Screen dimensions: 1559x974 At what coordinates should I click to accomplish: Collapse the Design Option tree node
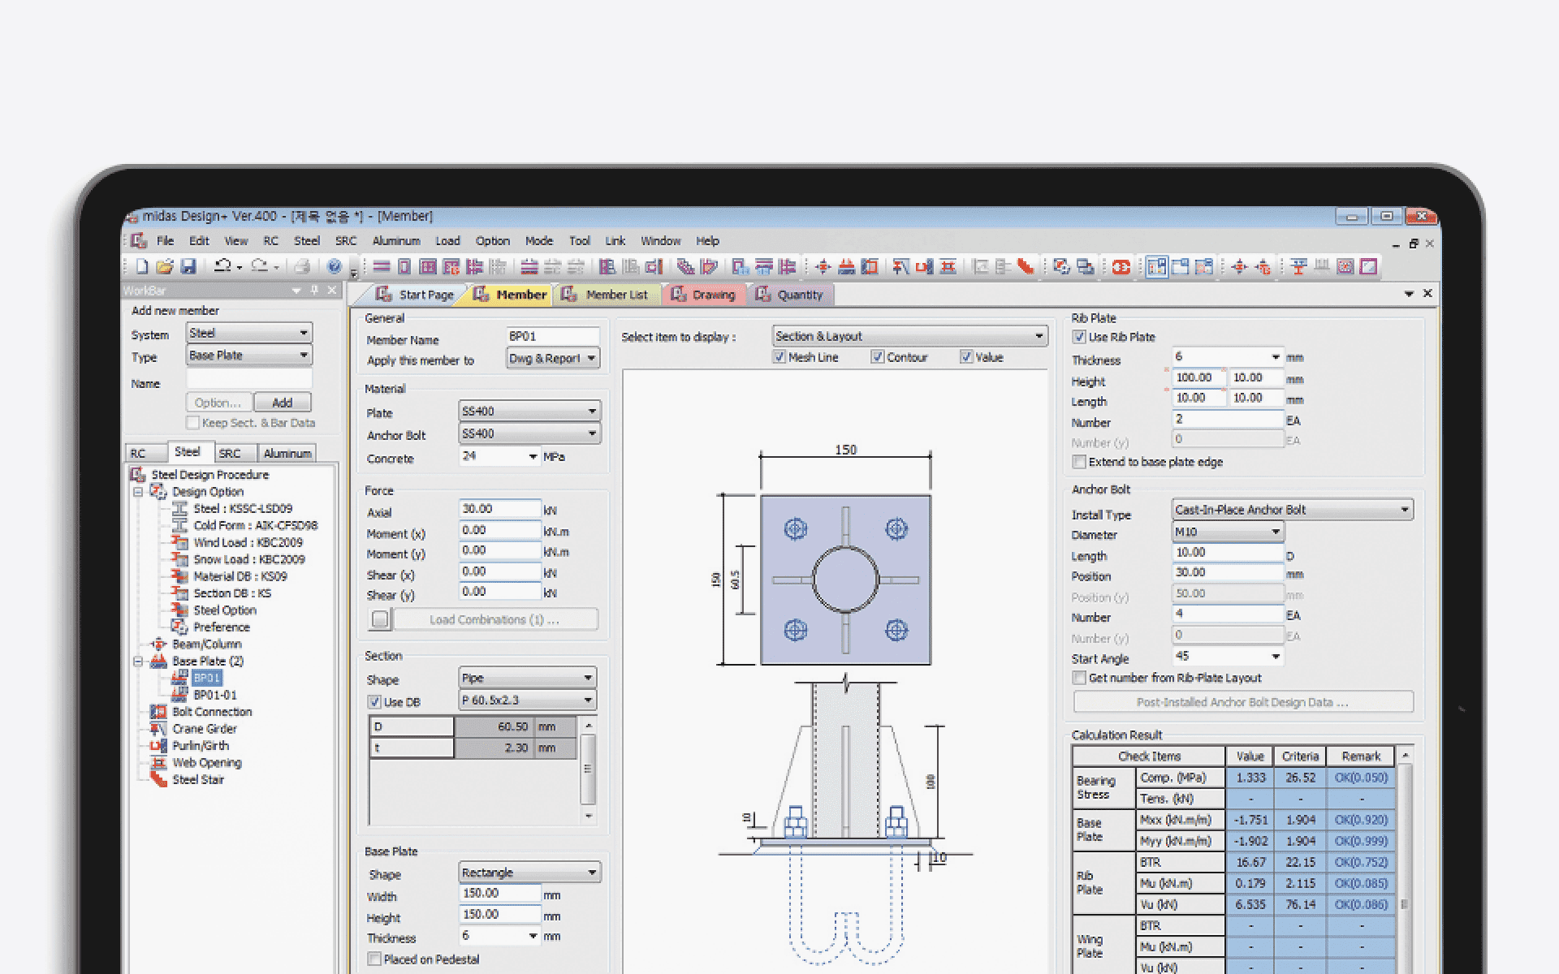click(x=138, y=492)
